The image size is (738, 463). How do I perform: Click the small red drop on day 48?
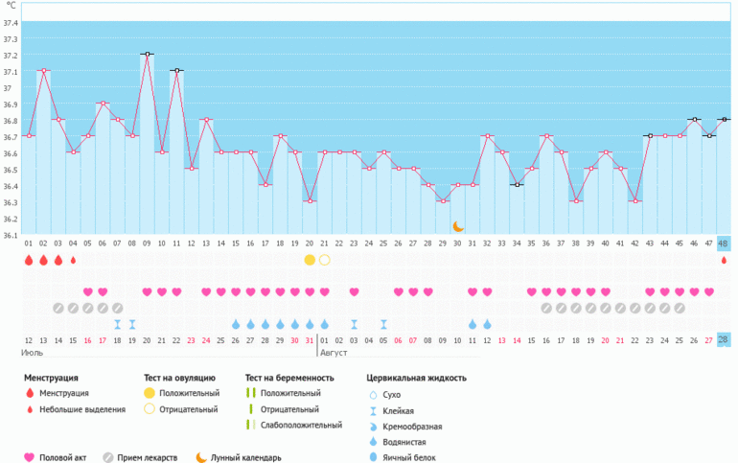(724, 260)
